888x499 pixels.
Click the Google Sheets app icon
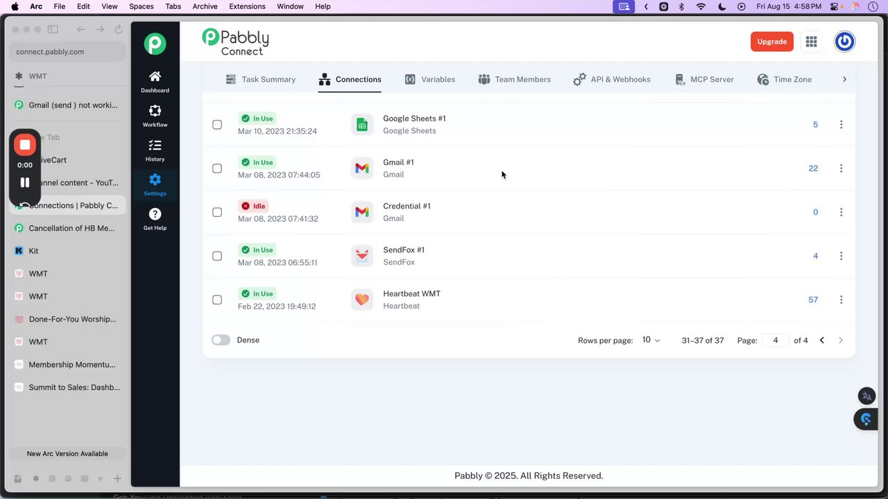click(361, 125)
